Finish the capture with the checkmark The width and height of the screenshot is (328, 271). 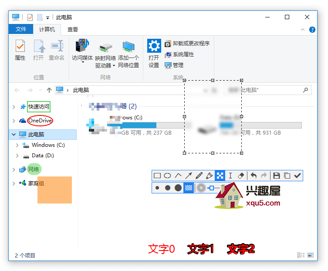point(297,176)
